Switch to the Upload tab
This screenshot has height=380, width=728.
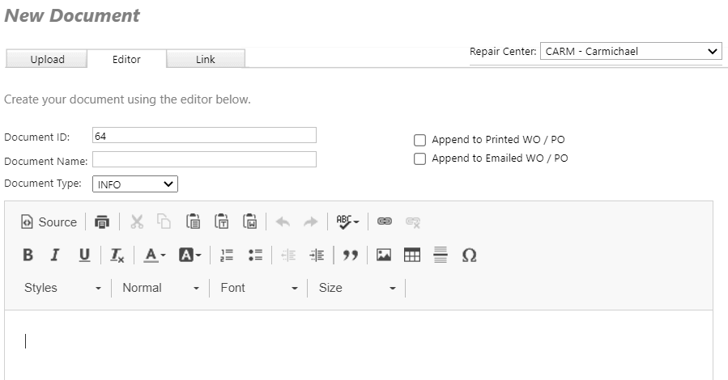point(47,59)
